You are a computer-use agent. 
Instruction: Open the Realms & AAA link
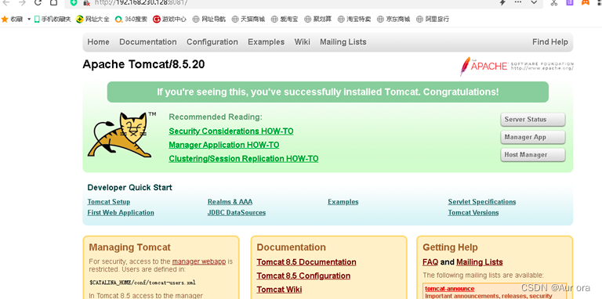230,202
